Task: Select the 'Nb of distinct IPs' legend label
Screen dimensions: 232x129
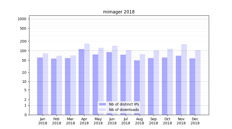Action: [x=124, y=104]
